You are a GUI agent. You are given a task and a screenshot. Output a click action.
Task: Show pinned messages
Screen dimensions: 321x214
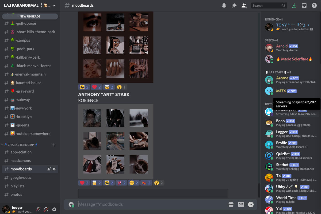234,6
